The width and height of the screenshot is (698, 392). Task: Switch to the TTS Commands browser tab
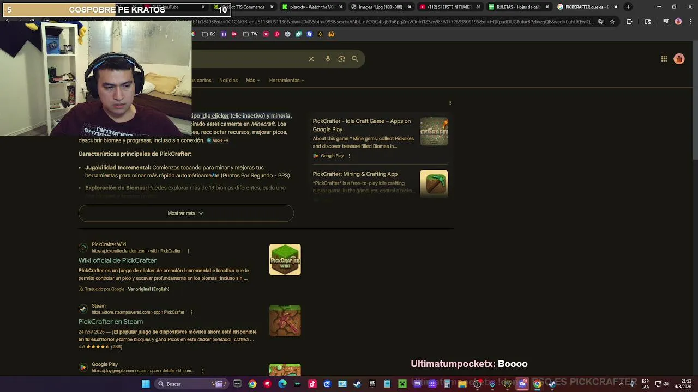pos(243,7)
